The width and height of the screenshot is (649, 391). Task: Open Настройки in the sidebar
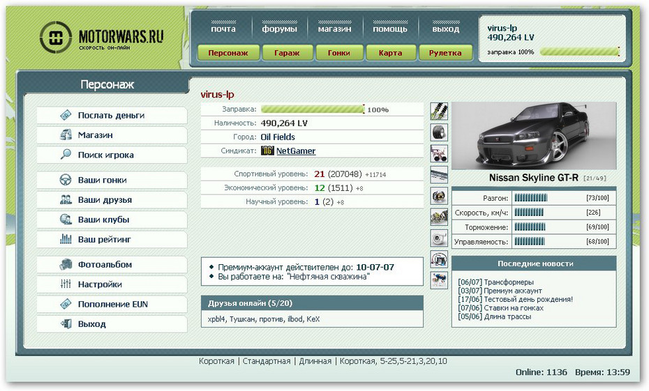[x=112, y=284]
